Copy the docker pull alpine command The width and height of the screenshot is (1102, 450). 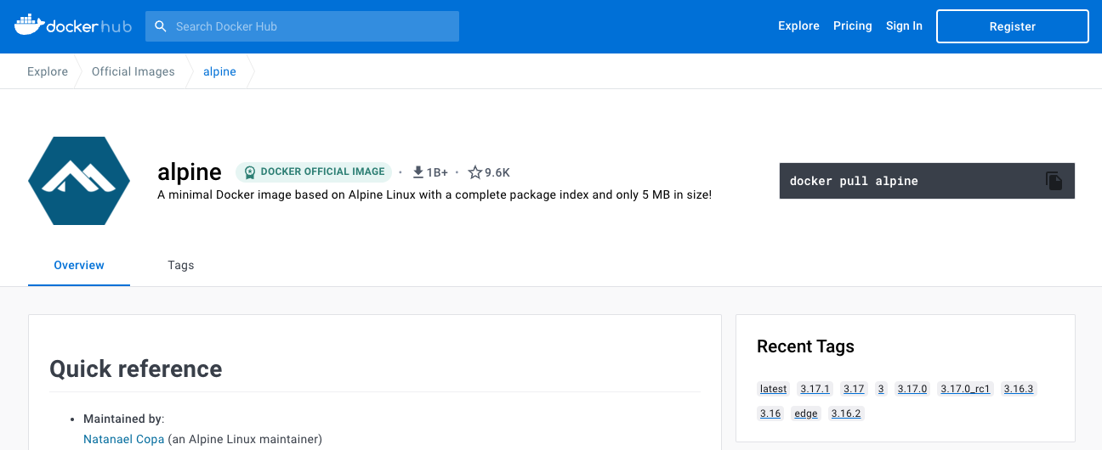1054,181
